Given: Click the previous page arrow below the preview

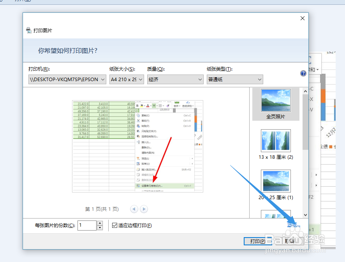Looking at the screenshot, I should (x=134, y=209).
